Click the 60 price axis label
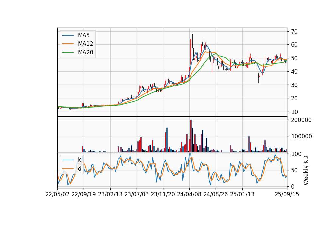The image size is (319, 229). 294,45
